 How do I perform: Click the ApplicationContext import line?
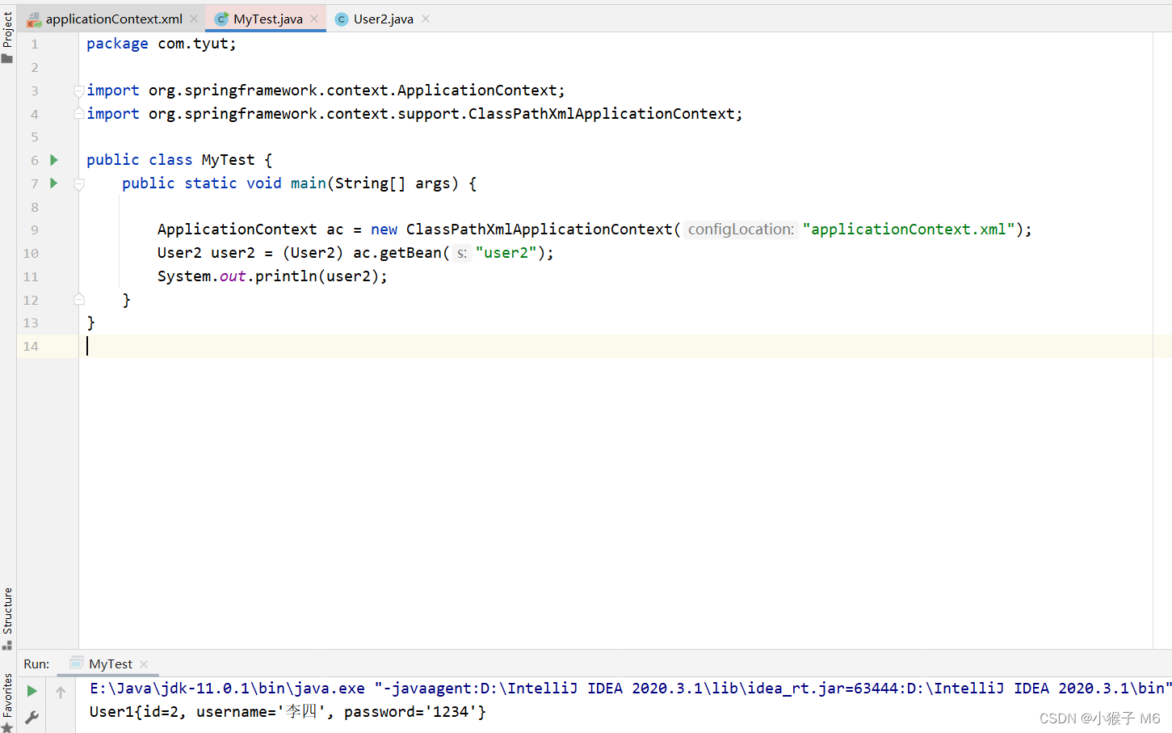tap(326, 91)
